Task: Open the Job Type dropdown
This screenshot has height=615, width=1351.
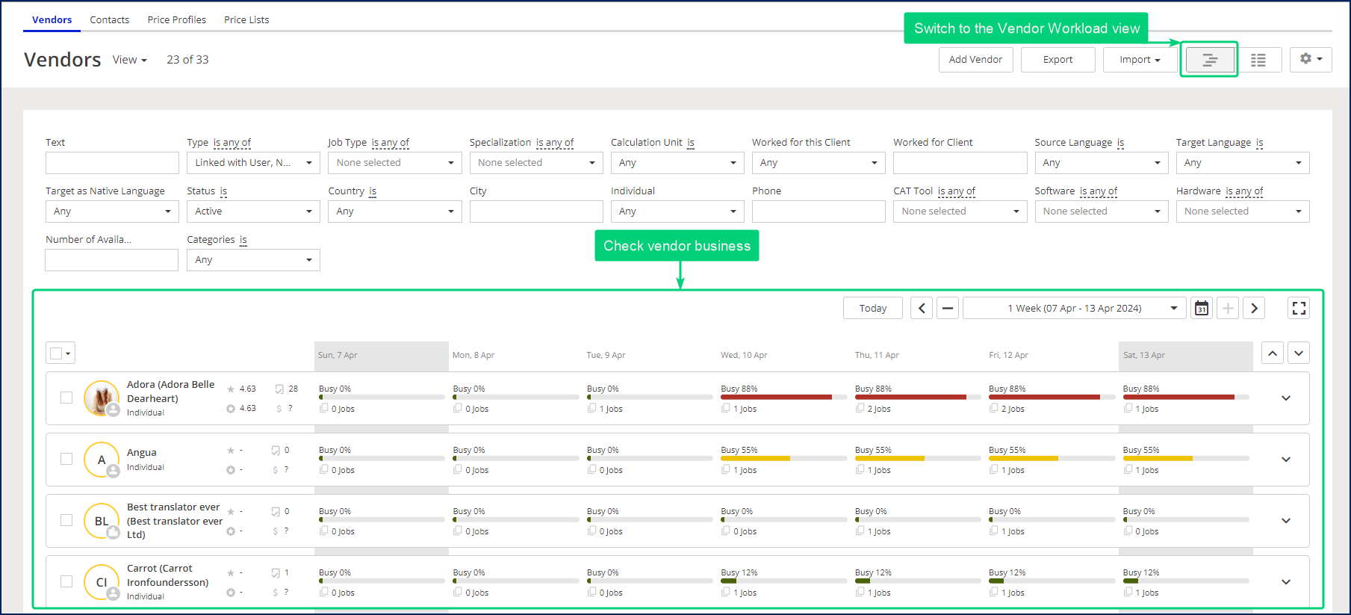Action: coord(394,163)
